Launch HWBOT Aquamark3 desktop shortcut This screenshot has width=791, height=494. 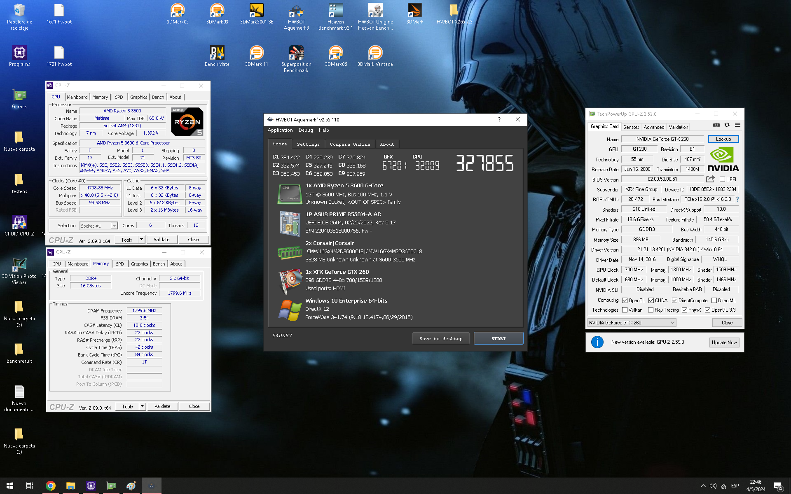[x=296, y=16]
